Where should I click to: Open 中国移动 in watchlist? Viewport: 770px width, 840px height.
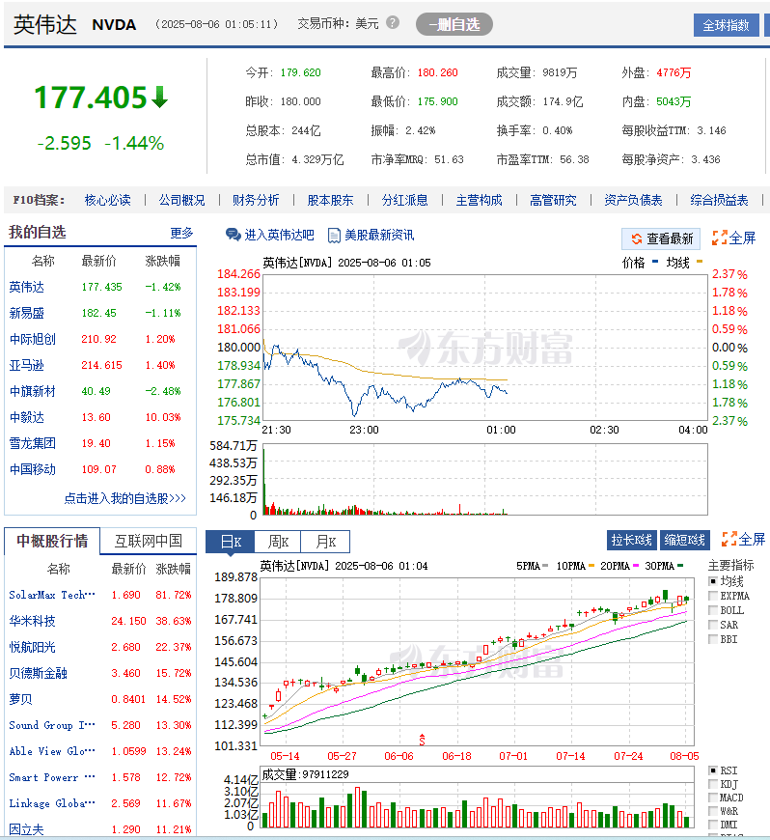pyautogui.click(x=32, y=470)
